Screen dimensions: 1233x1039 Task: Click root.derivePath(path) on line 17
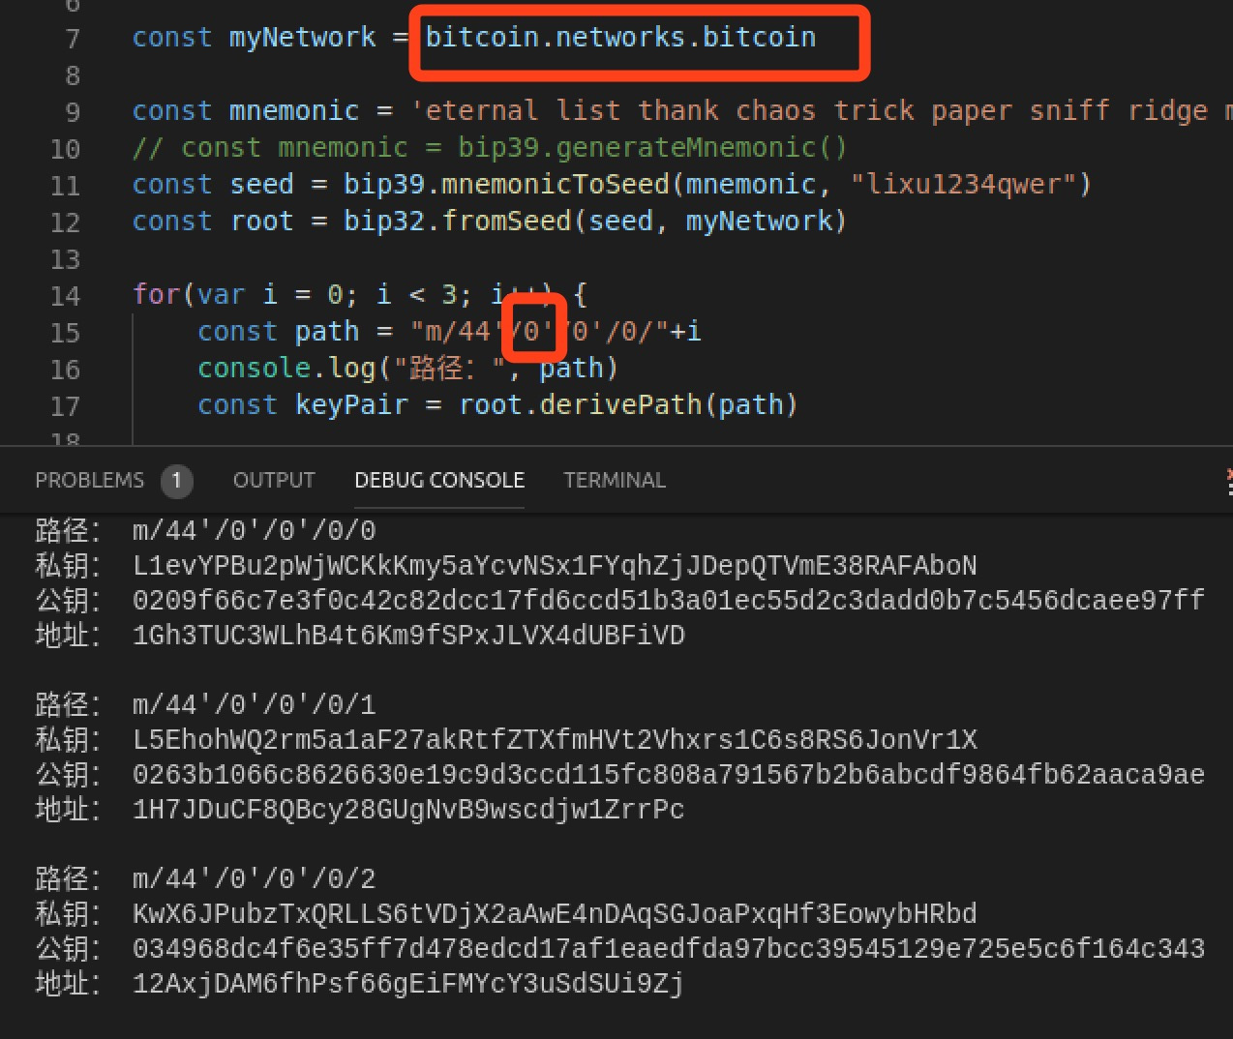(628, 404)
